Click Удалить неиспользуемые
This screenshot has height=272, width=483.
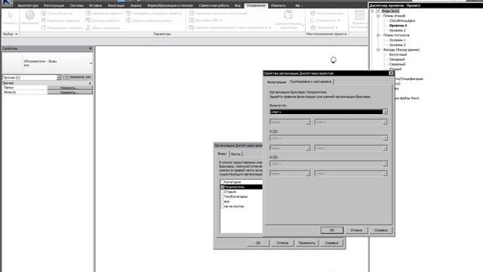[148, 20]
